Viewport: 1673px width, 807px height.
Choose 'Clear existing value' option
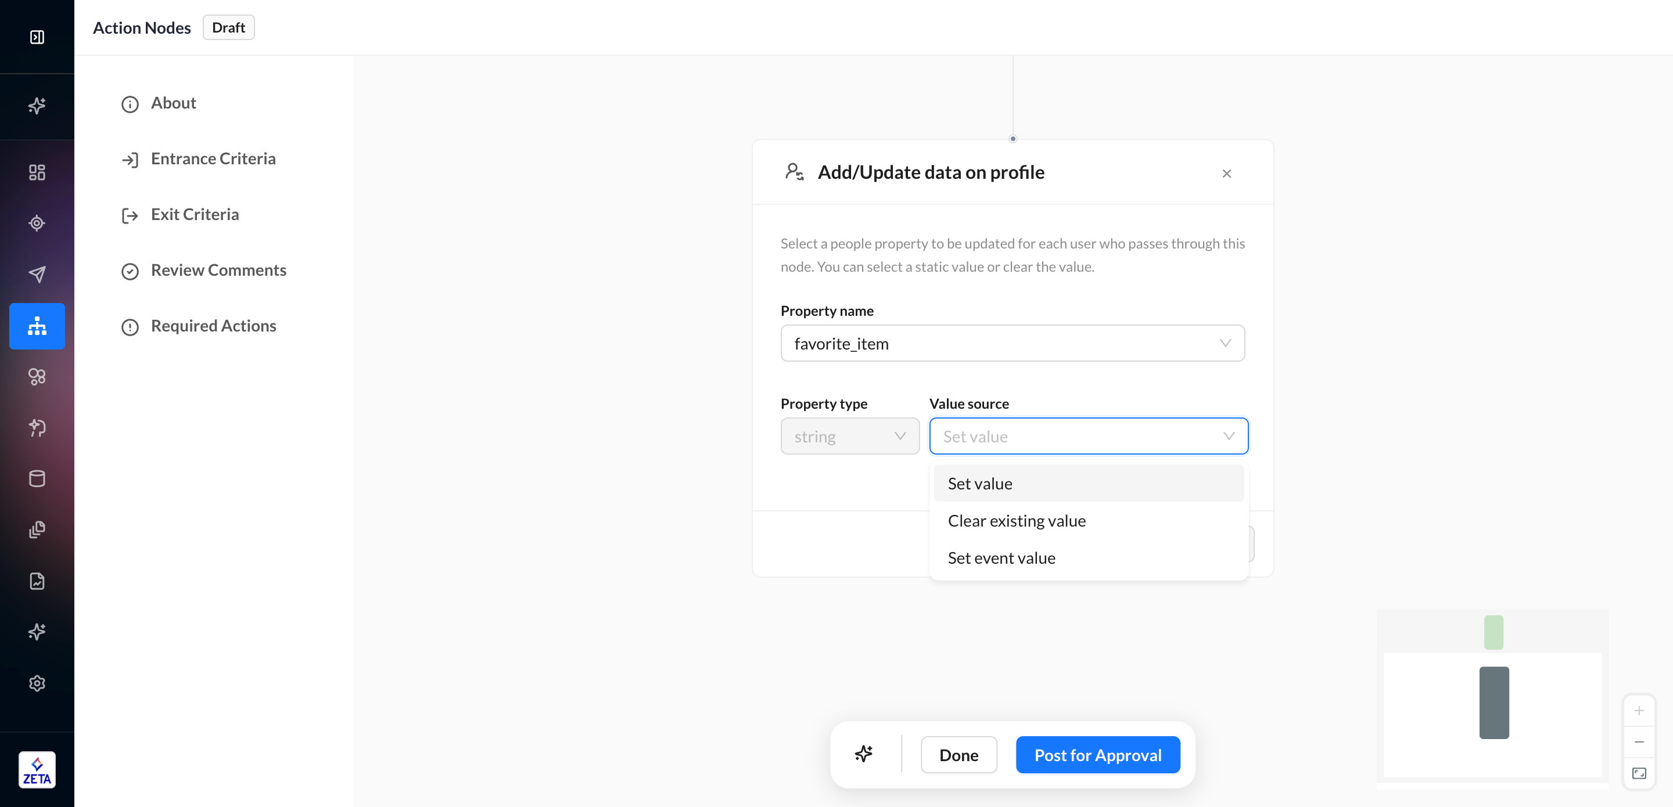click(1017, 521)
